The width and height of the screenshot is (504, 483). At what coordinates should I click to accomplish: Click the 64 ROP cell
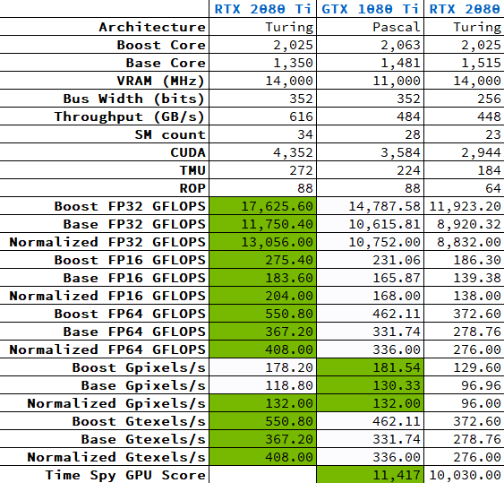(x=464, y=188)
